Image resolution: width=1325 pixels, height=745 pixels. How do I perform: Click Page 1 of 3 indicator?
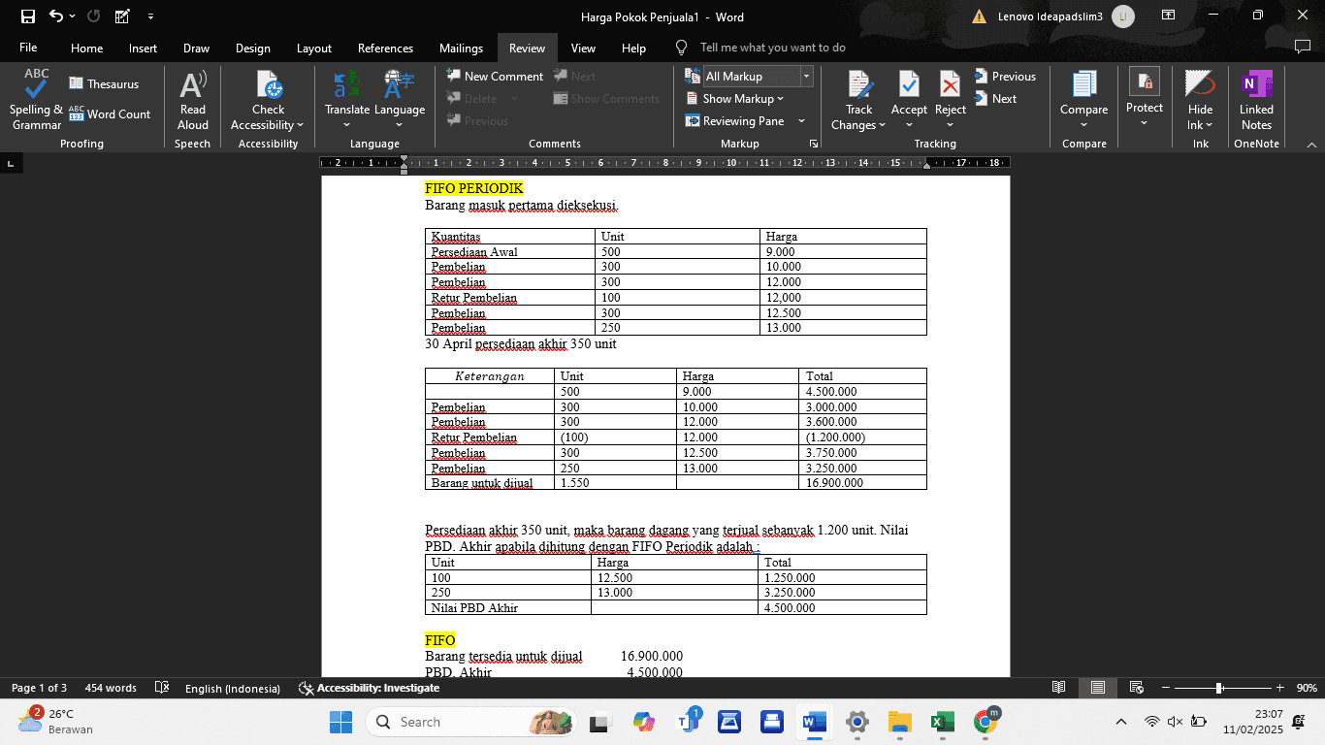click(39, 688)
